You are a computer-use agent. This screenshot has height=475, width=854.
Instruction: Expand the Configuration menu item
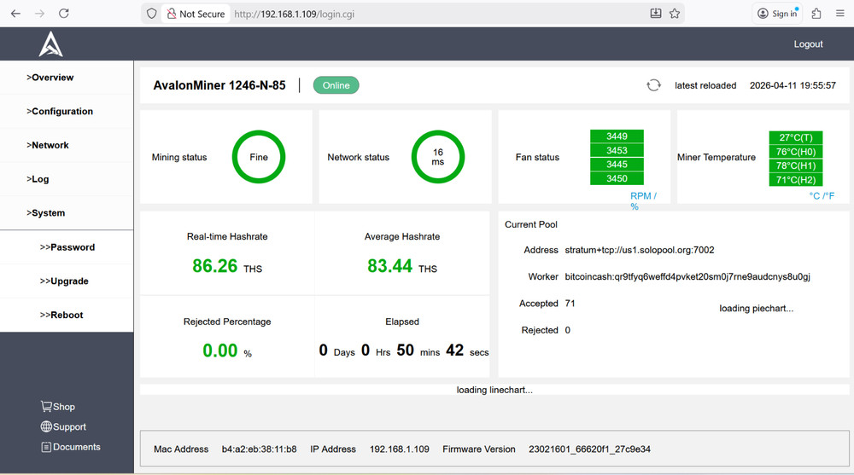pos(60,112)
